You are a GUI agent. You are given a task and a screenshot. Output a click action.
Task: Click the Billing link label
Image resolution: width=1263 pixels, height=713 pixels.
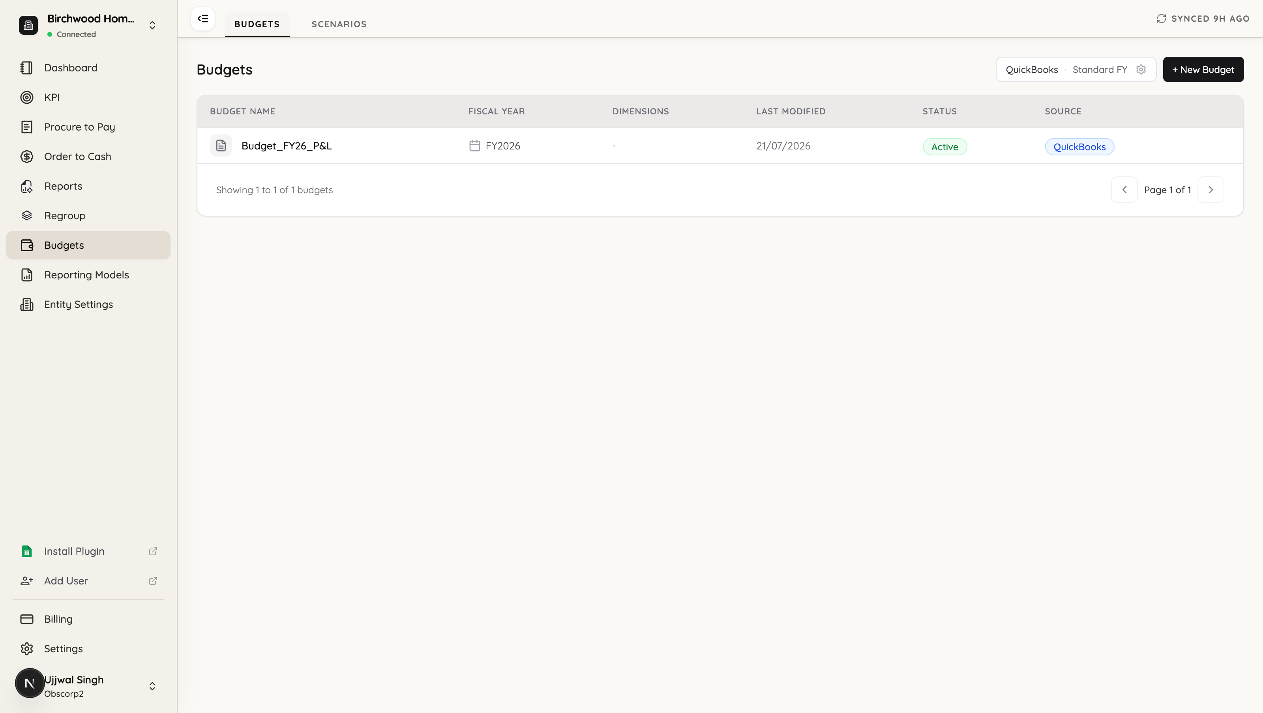click(58, 619)
